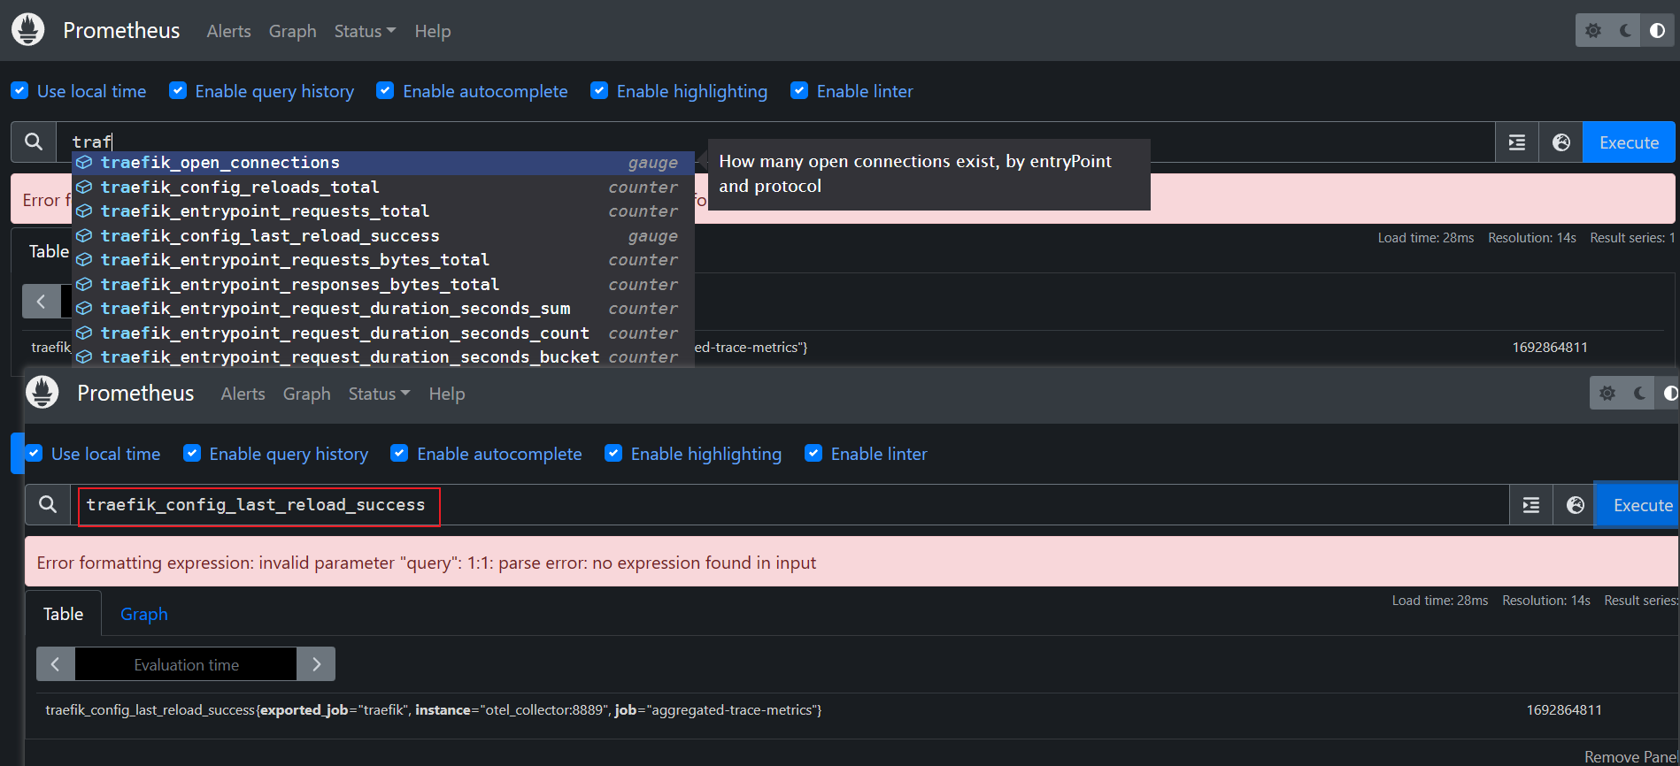Click 'Resolution: 14s' in top panel
Screen dimensions: 1680x766
(x=1531, y=238)
